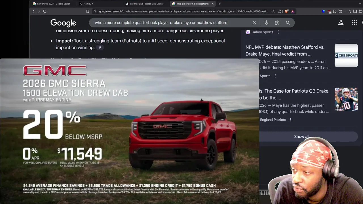Go back to the previous page
The width and height of the screenshot is (363, 204).
click(33, 11)
